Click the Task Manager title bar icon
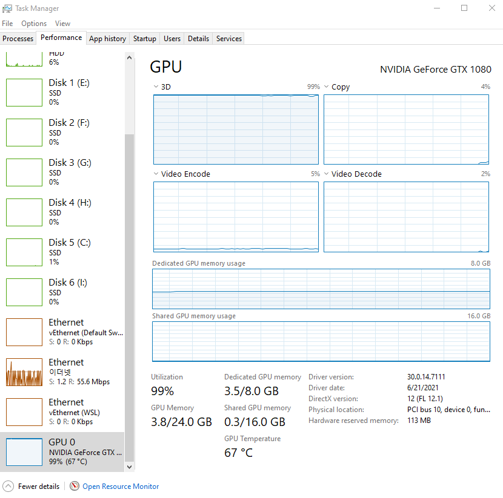 [x=7, y=8]
